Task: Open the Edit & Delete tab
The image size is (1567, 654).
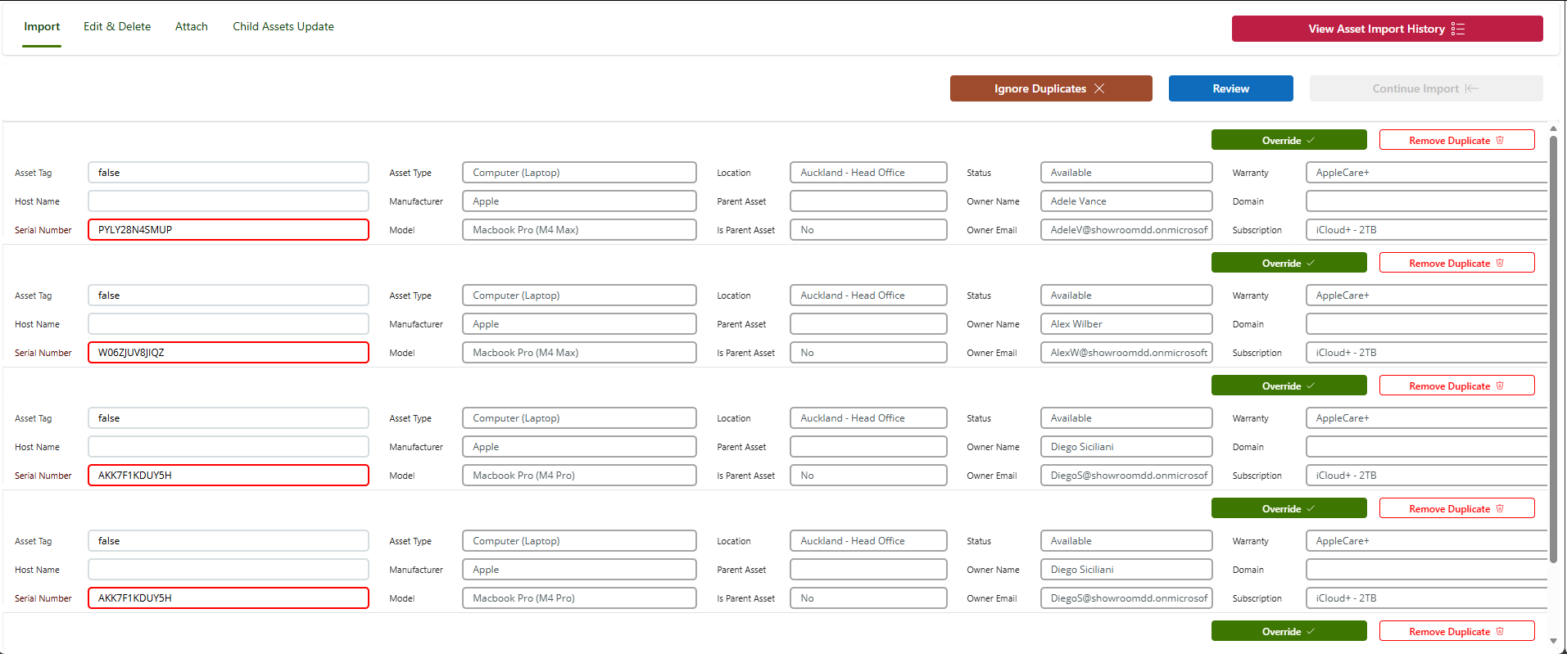Action: [x=117, y=27]
